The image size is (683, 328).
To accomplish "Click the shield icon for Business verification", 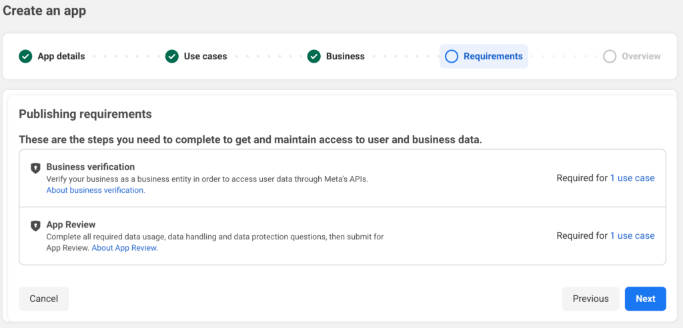I will [36, 168].
